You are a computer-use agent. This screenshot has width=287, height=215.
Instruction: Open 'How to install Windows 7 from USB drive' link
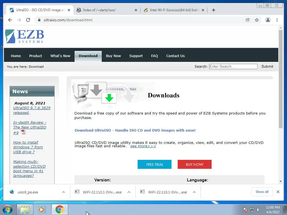pos(28,147)
